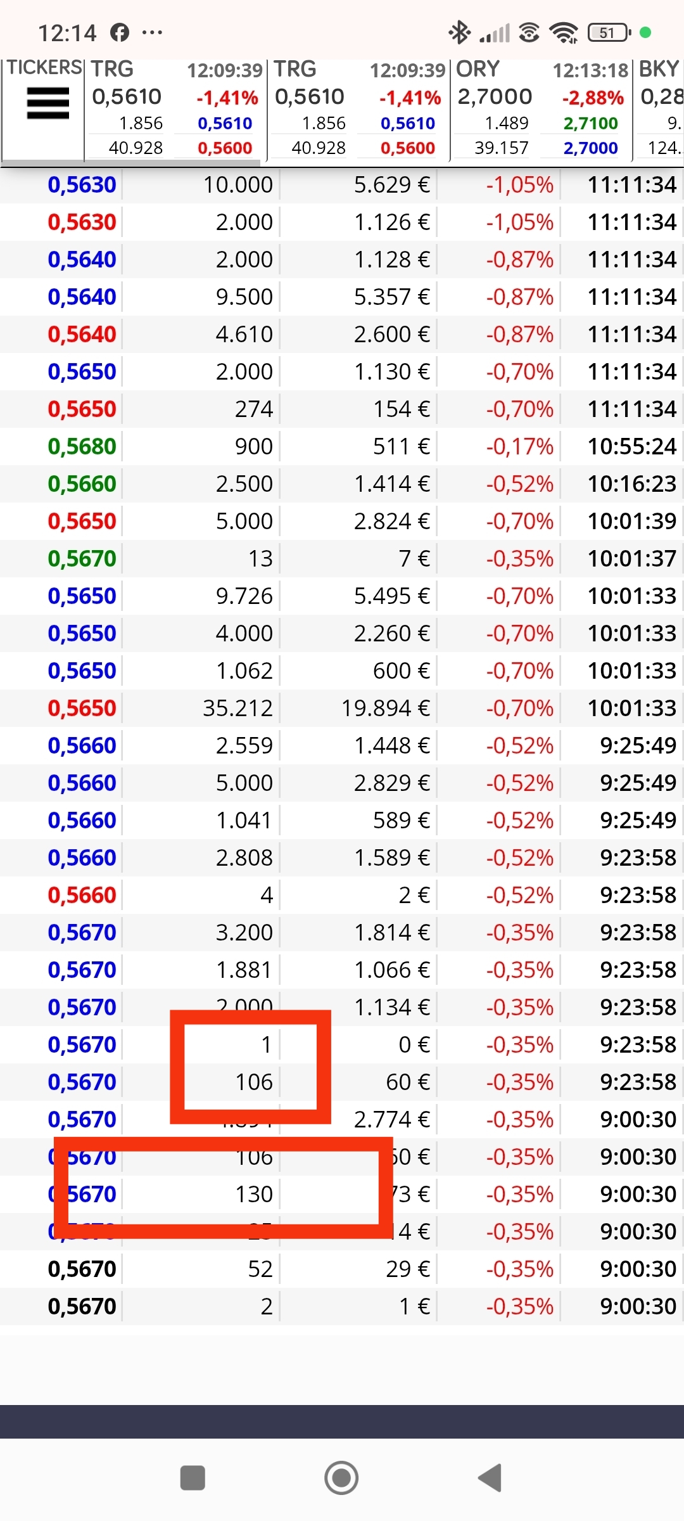This screenshot has height=1521, width=684.
Task: Tap the trade time 10:01:39
Action: click(x=632, y=522)
